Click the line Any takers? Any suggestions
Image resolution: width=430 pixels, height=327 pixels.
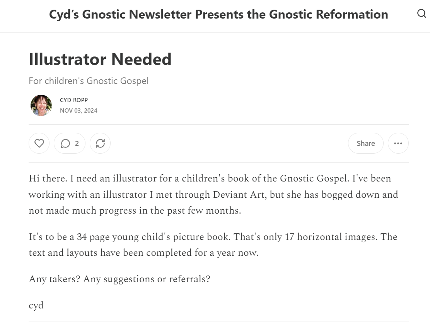click(119, 279)
